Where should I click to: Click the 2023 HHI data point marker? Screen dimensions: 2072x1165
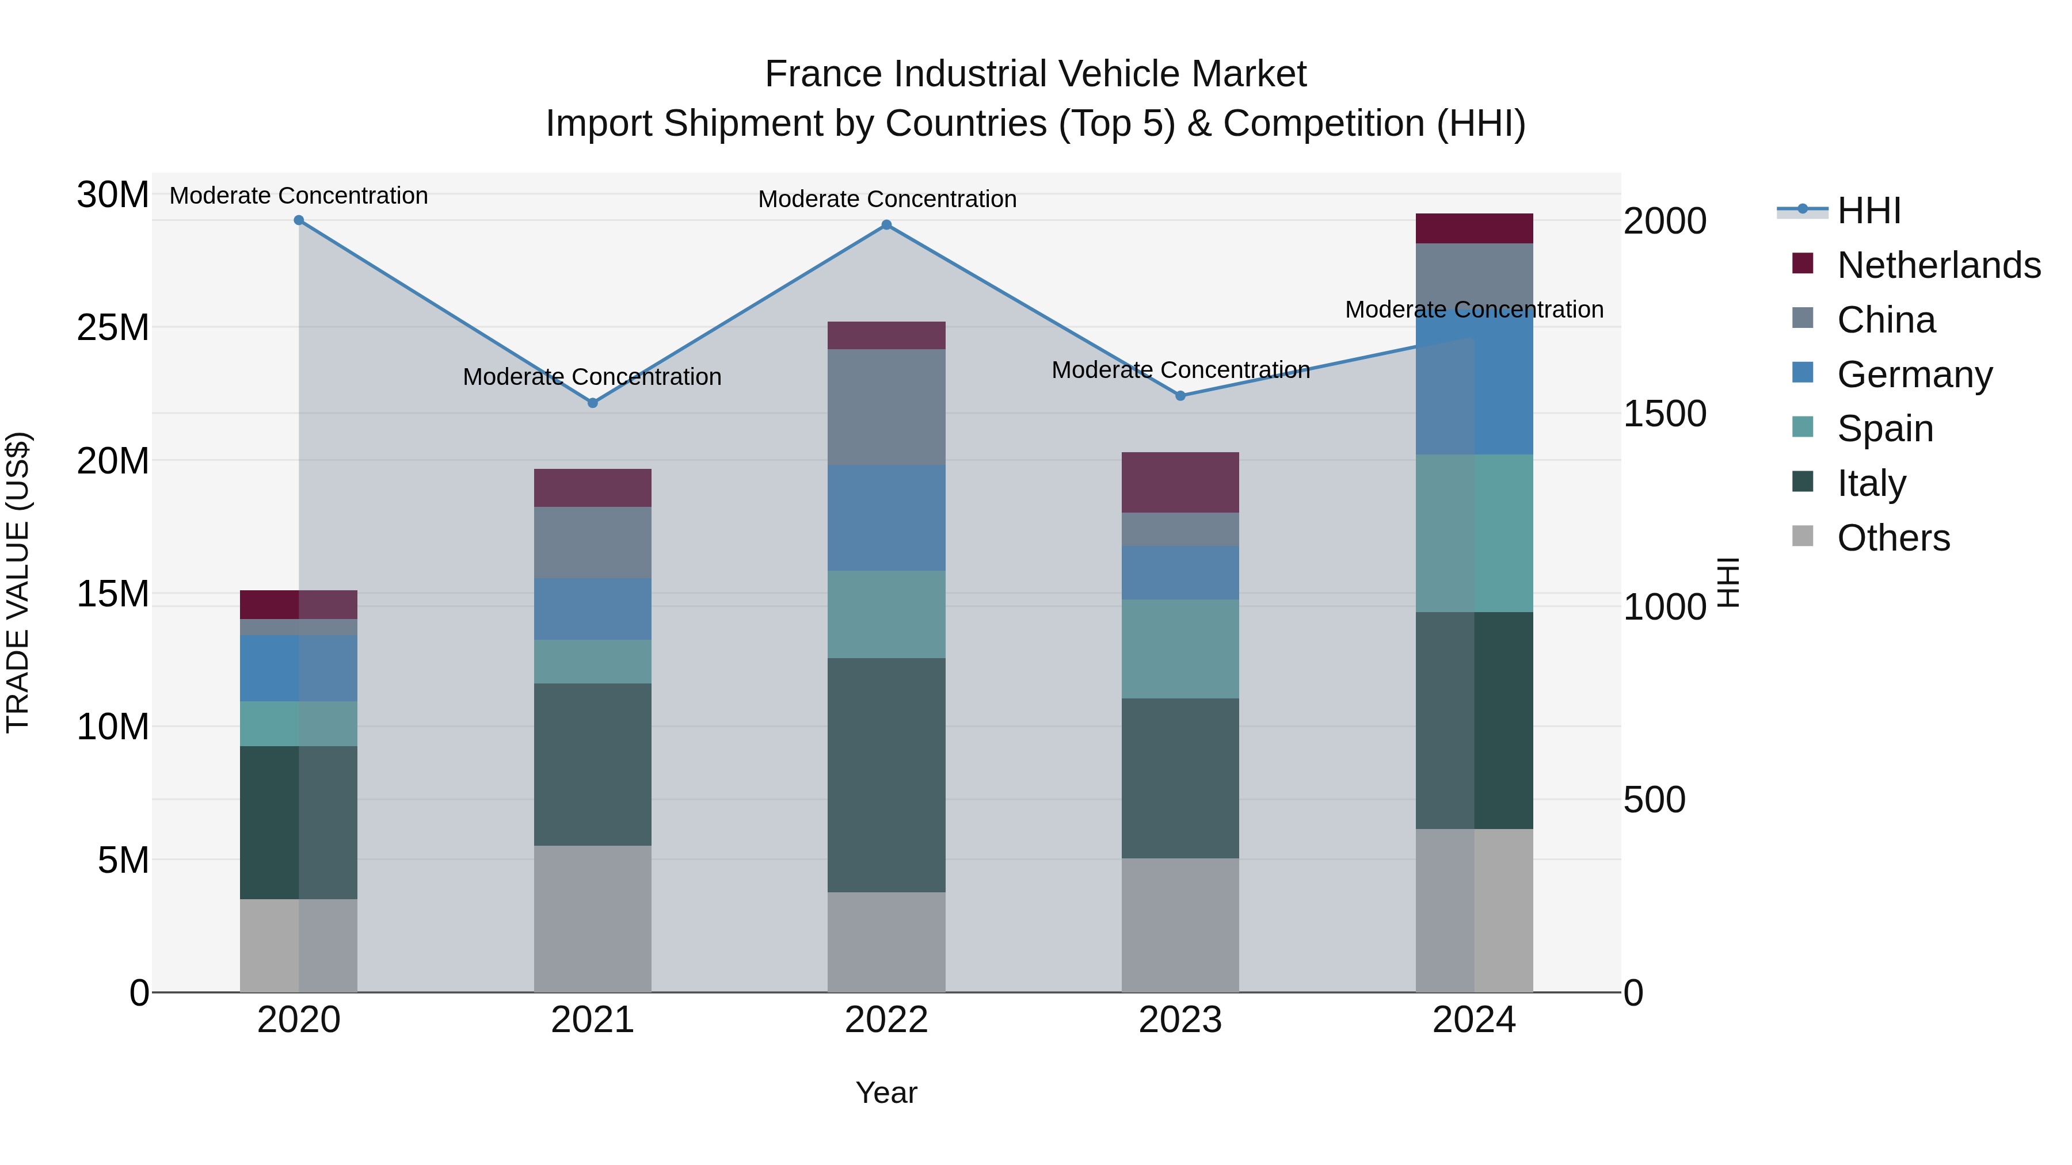[x=1180, y=396]
